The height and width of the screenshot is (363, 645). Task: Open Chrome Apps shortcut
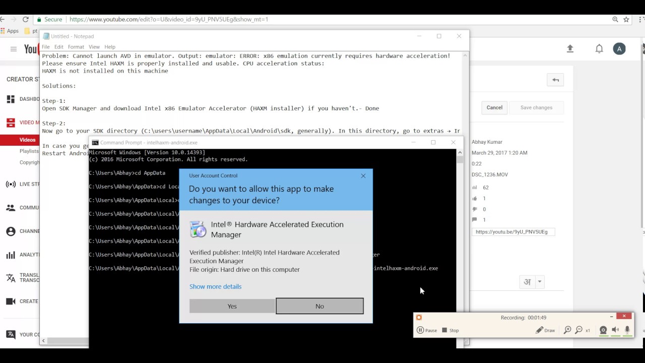coord(10,31)
